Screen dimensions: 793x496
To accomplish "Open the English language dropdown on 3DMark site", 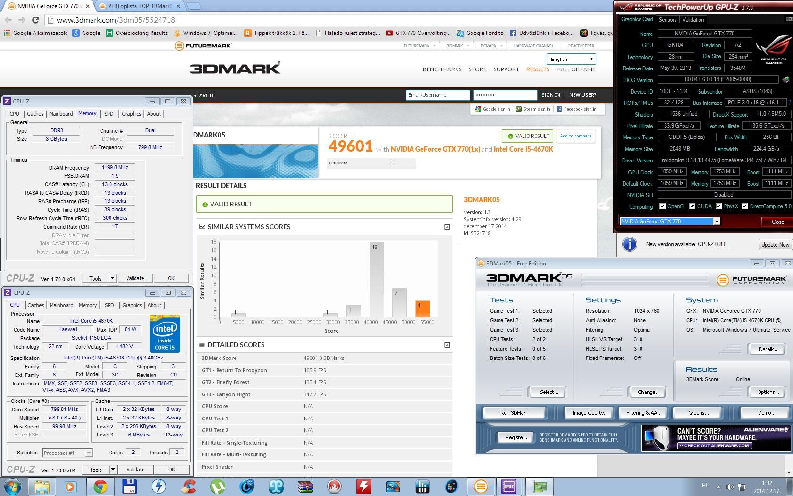I will tap(571, 59).
